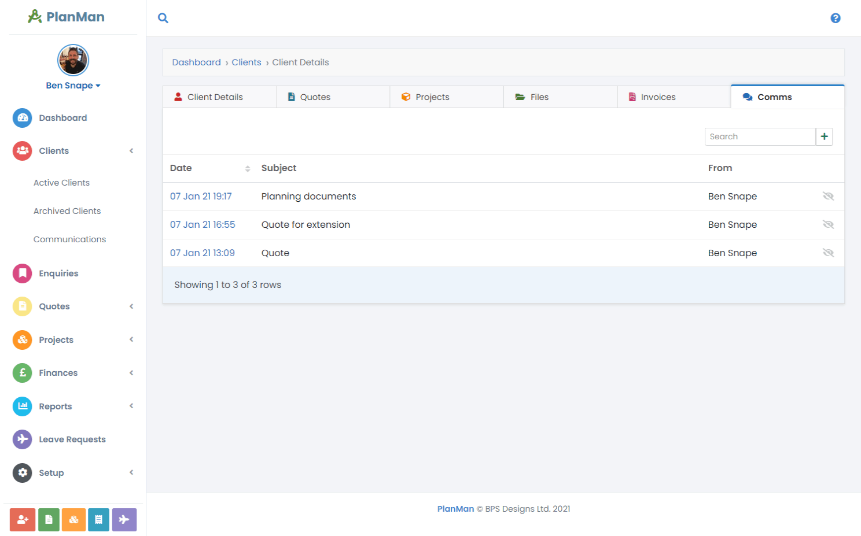Click the search magnifier icon in header
Viewport: 861px width, 536px height.
tap(163, 18)
